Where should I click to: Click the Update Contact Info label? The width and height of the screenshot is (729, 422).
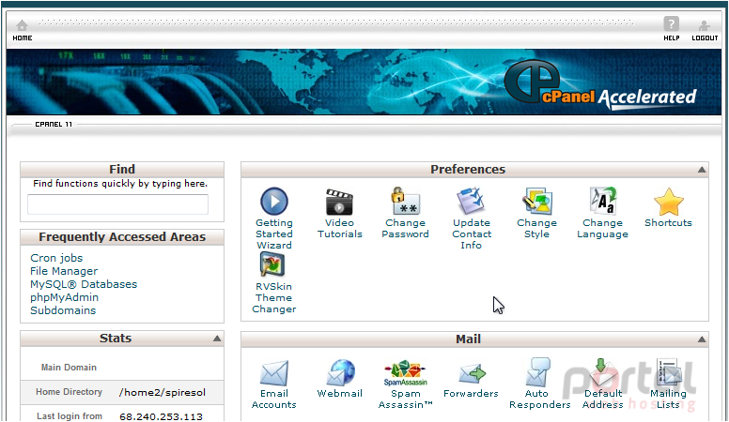click(472, 234)
